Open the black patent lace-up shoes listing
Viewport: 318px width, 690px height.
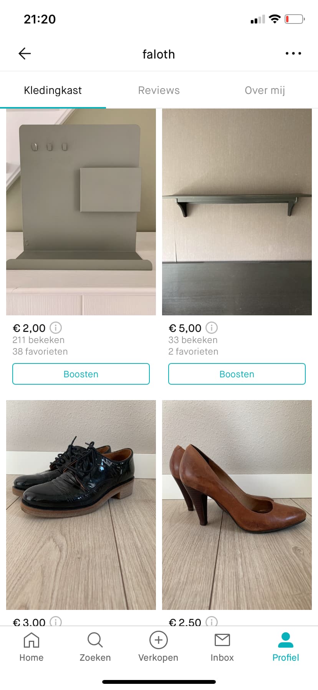tap(81, 505)
